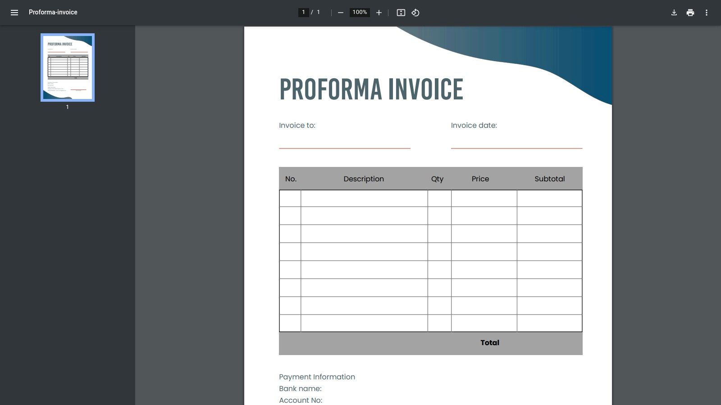Zoom in using the plus icon
Screen dimensions: 721x405
pyautogui.click(x=379, y=13)
